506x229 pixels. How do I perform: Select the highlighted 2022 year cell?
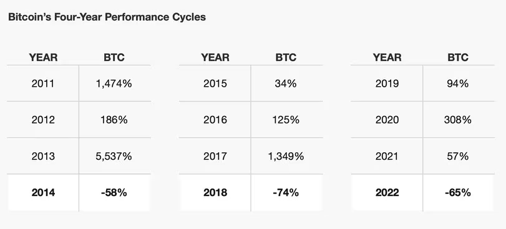[x=387, y=193]
